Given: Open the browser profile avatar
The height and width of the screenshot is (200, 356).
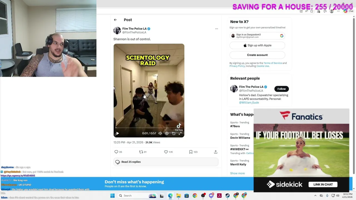Looking at the screenshot, I should click(x=332, y=11).
